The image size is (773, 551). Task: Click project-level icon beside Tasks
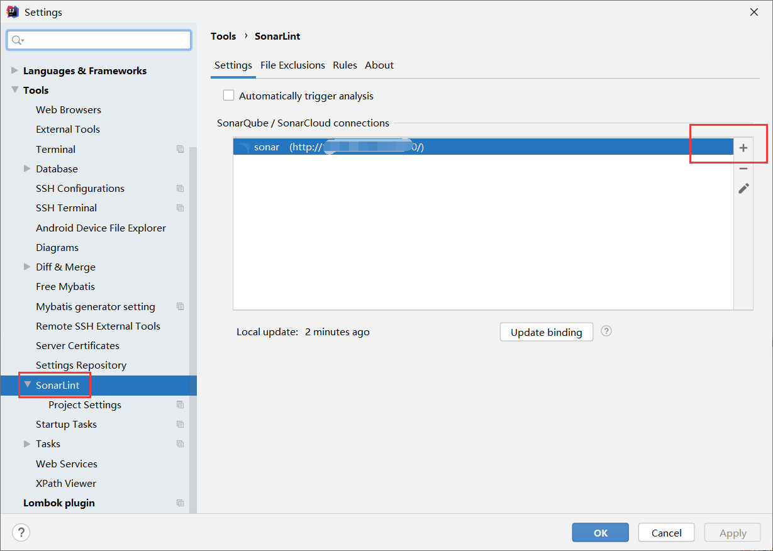(x=181, y=443)
